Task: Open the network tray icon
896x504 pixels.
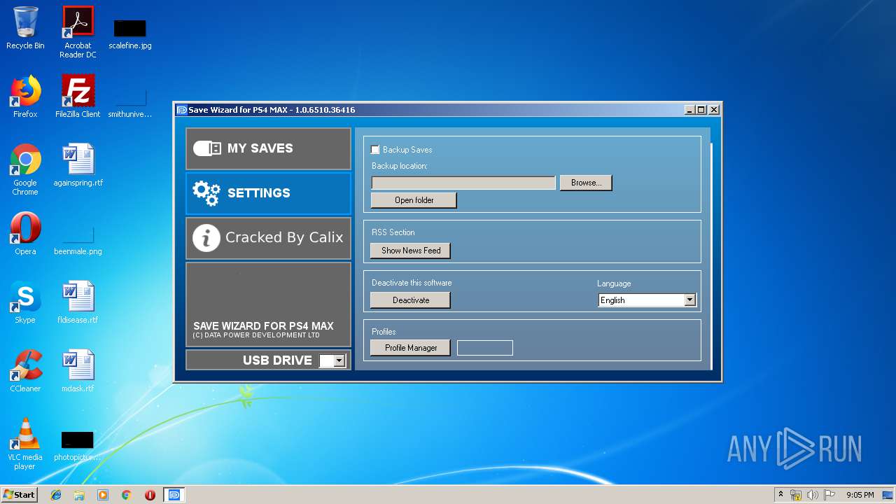Action: point(796,495)
